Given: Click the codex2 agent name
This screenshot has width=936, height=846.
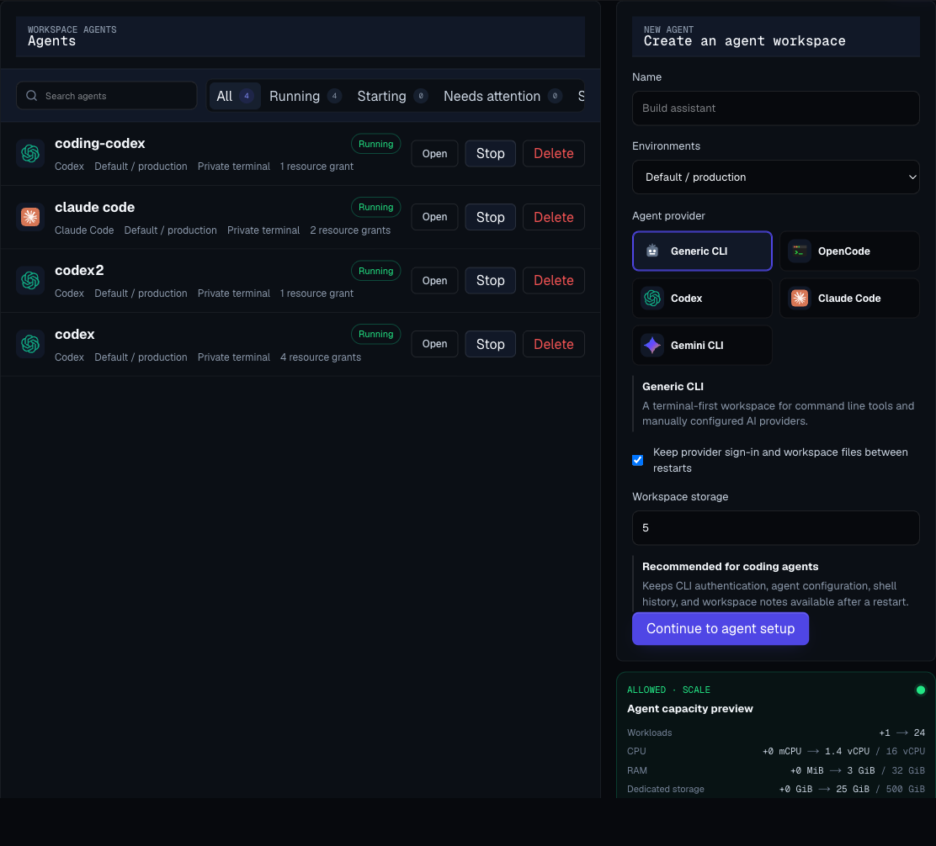Looking at the screenshot, I should pos(79,271).
